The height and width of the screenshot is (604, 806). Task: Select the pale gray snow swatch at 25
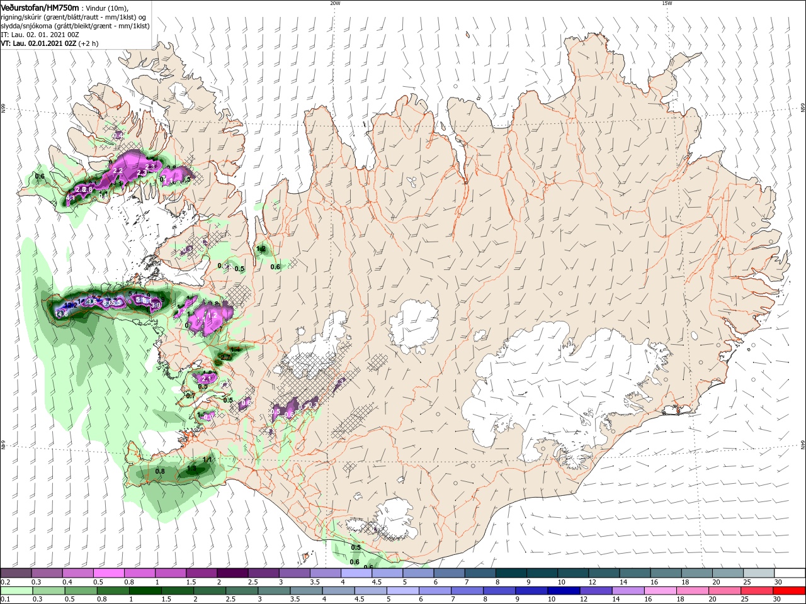(759, 573)
